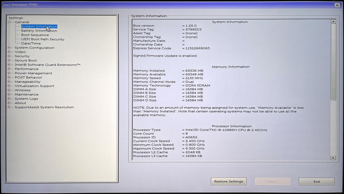Click the Core Count value 8

coord(186,134)
